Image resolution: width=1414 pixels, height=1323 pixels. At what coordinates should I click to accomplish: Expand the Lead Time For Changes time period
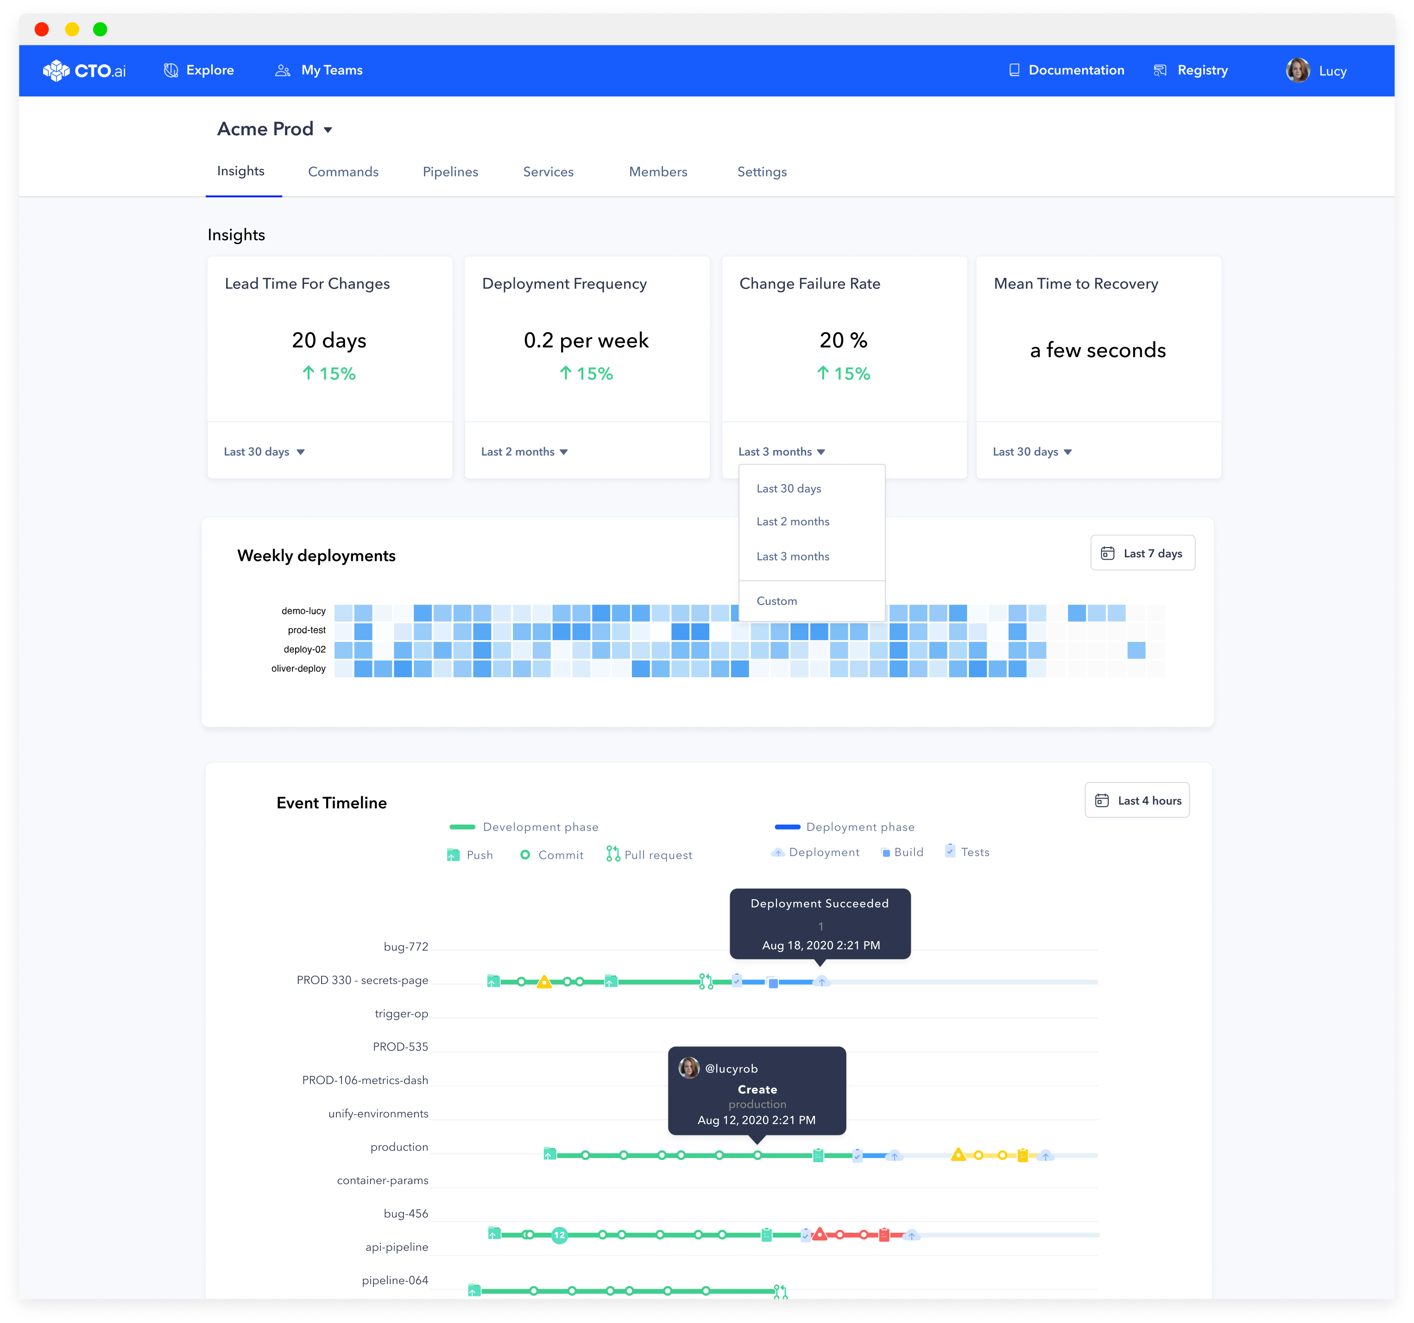pos(265,451)
